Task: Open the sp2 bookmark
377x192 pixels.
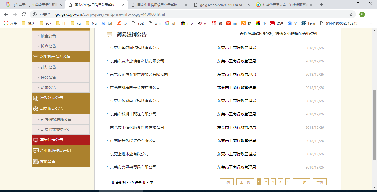Action: coord(138,23)
